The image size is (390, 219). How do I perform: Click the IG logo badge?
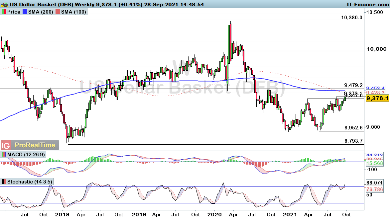(x=6, y=145)
